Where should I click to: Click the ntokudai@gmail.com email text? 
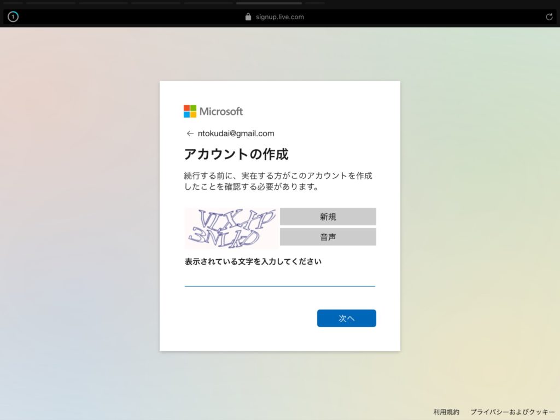coord(236,133)
